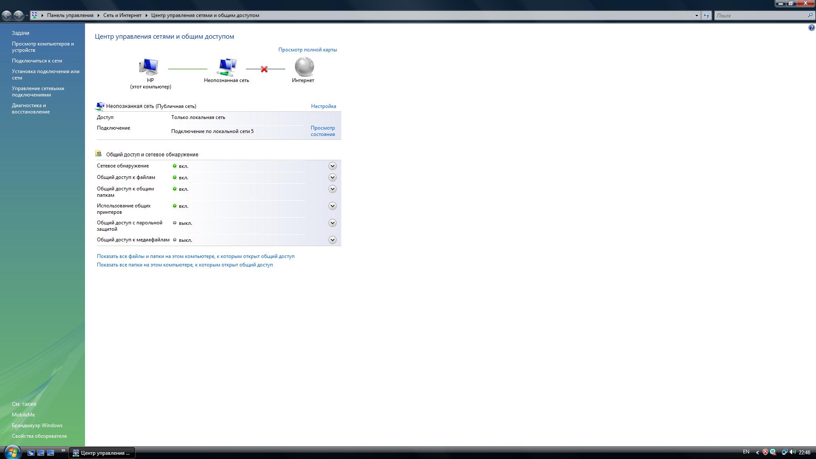Screen dimensions: 816x459
Task: Open address bar history dropdown arrow
Action: pyautogui.click(x=697, y=15)
